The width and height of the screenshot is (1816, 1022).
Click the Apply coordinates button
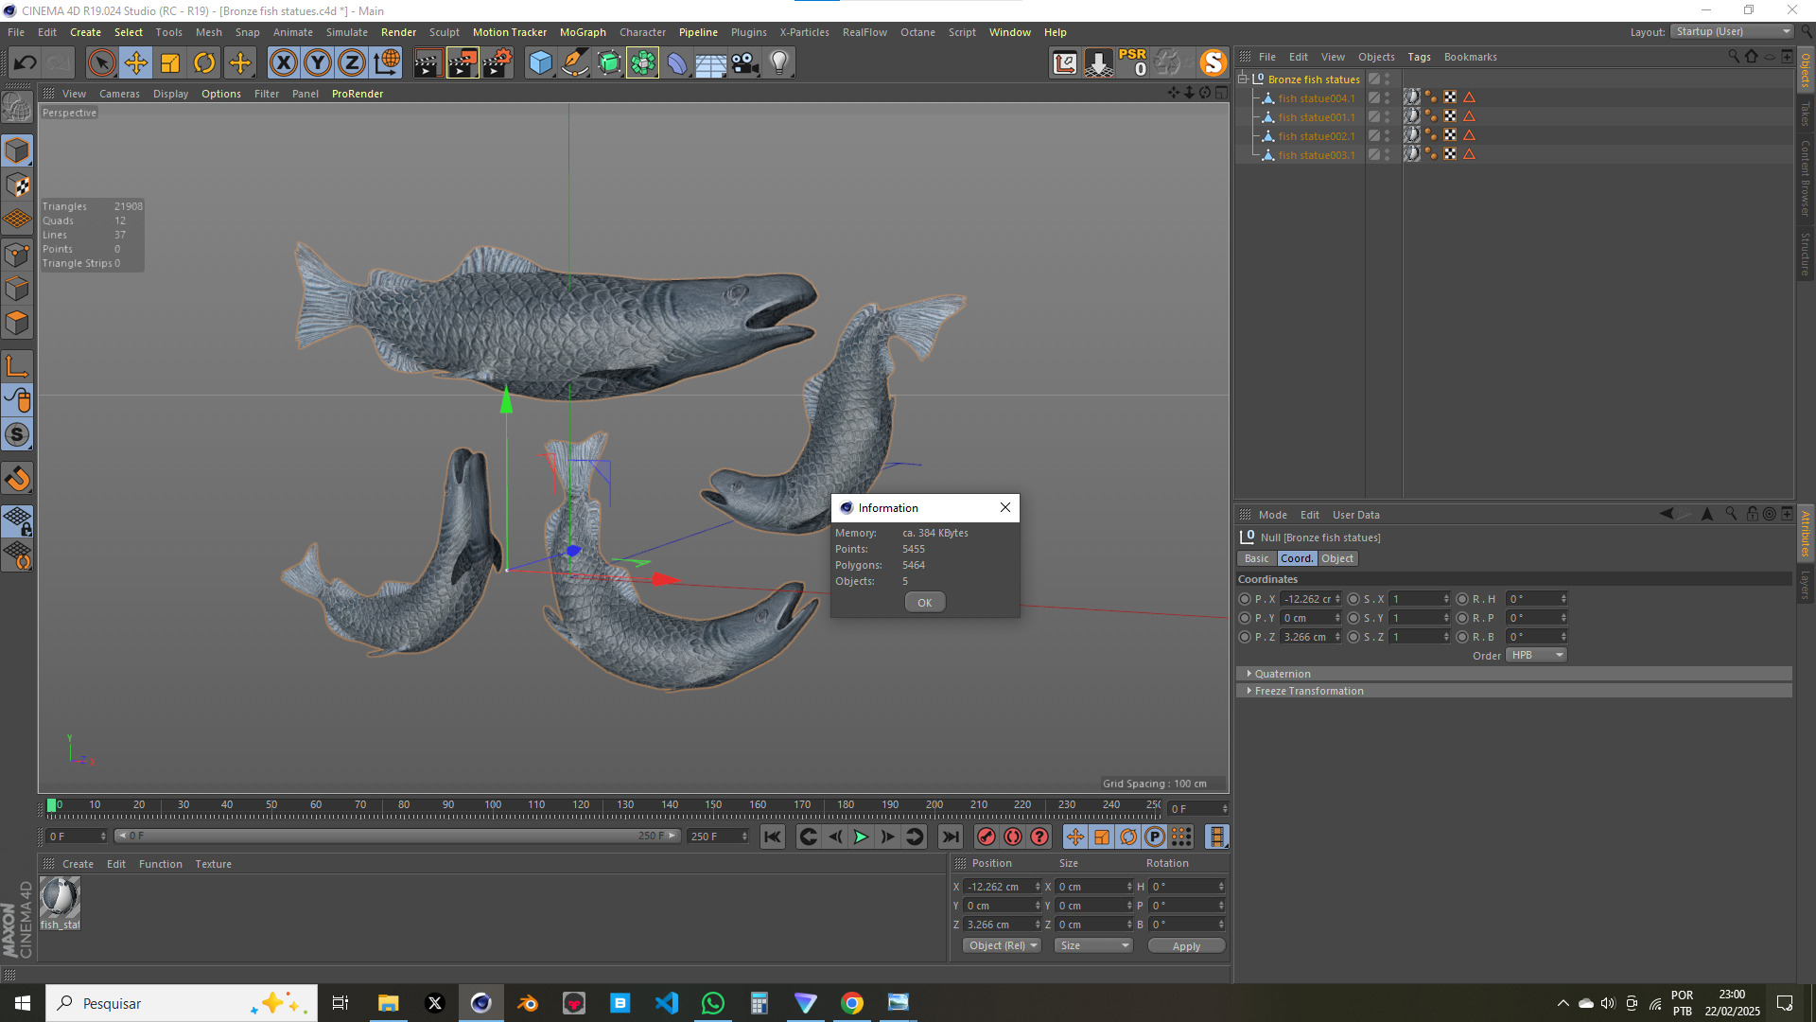pos(1186,946)
